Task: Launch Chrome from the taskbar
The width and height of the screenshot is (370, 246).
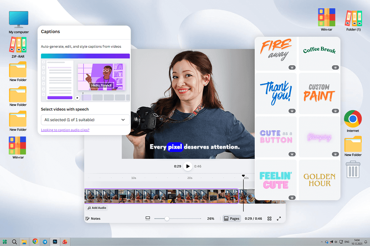Action: pos(35,241)
